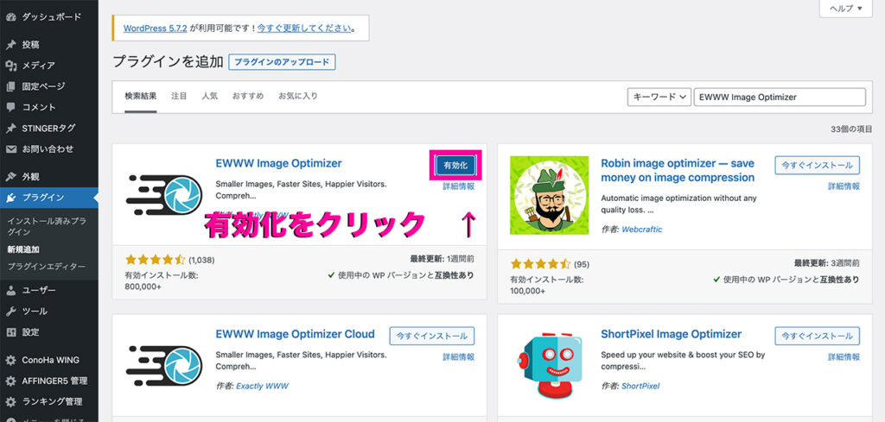This screenshot has height=422, width=885.
Task: Click the plug icon beside プラグイン
Action: [10, 198]
